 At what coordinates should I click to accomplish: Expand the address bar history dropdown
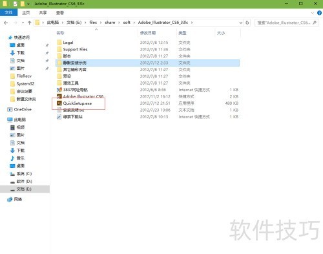(241, 23)
